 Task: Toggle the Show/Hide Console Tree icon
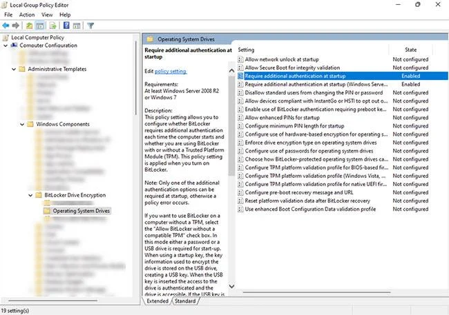coord(40,26)
